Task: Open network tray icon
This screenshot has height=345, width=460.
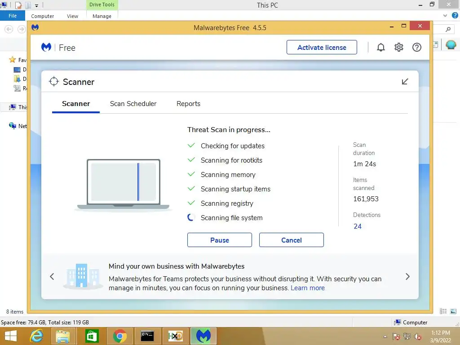Action: click(x=407, y=336)
